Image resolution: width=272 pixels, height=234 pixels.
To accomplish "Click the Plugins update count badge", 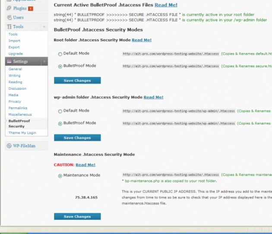I will click(31, 9).
